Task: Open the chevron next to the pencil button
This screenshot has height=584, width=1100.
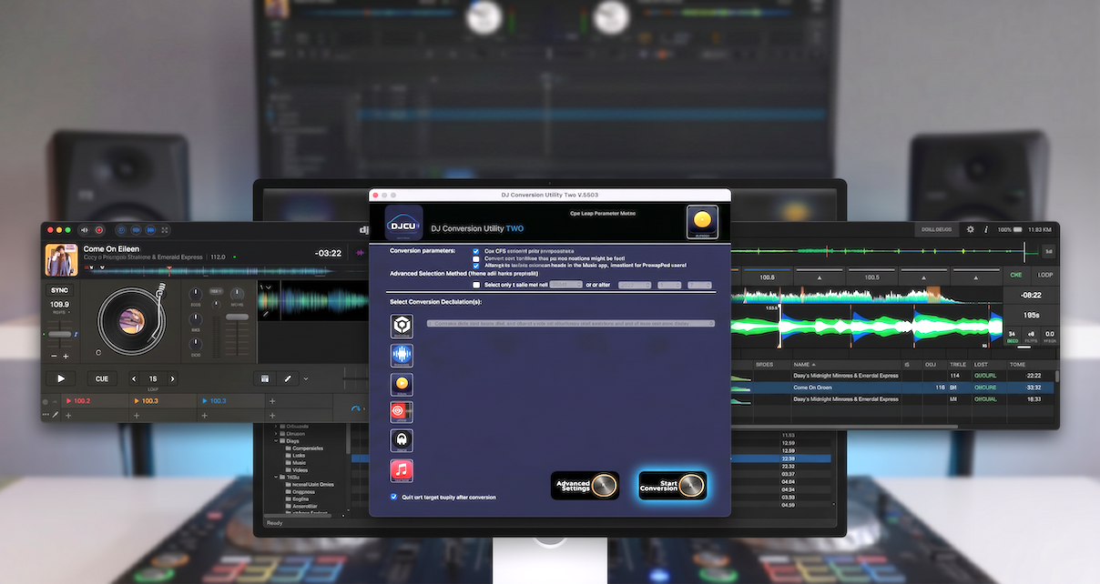Action: pos(306,378)
